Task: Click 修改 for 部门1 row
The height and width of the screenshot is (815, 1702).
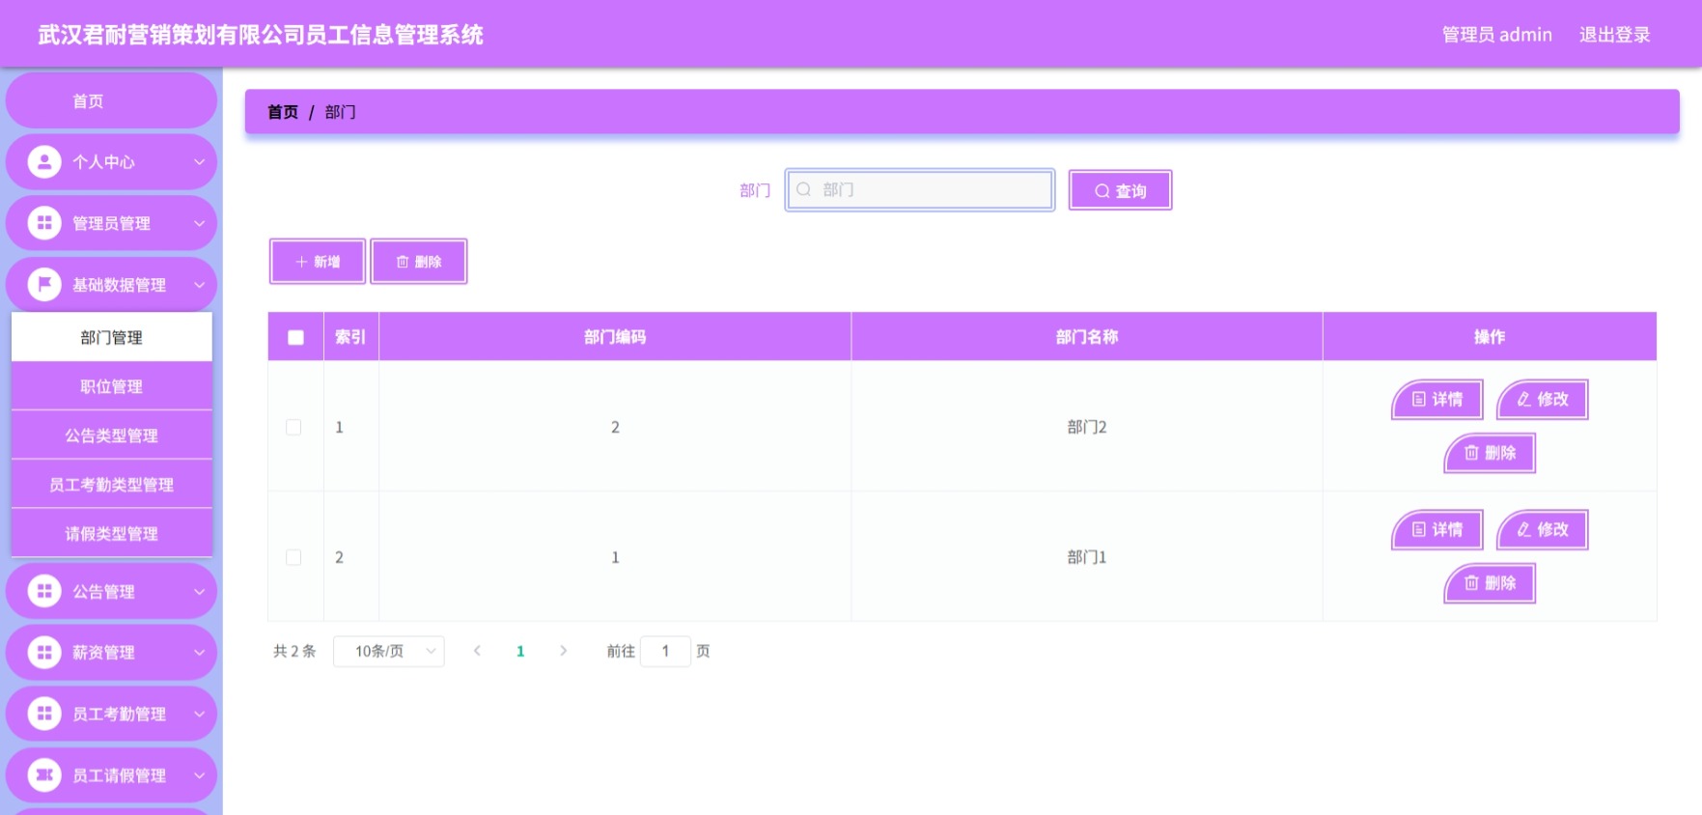Action: pyautogui.click(x=1543, y=529)
